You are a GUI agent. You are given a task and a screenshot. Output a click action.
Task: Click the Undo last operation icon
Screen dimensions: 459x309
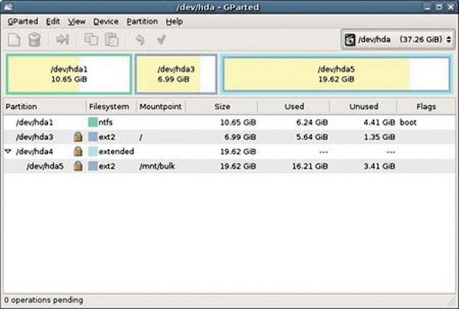(140, 39)
